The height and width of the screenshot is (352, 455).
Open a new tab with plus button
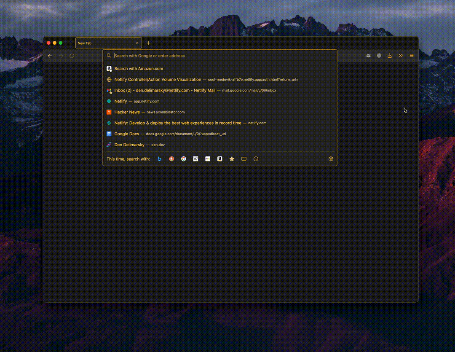(149, 43)
